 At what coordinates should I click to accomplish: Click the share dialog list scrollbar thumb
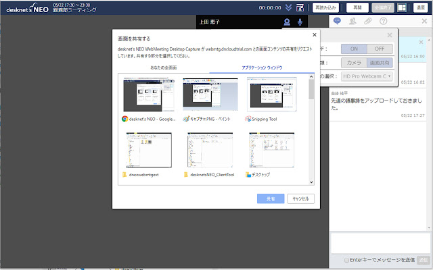(311, 88)
